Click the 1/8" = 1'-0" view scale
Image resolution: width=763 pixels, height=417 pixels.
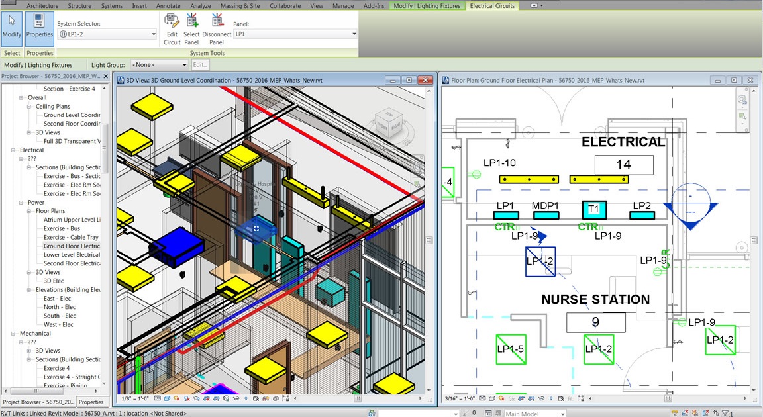[x=135, y=398]
